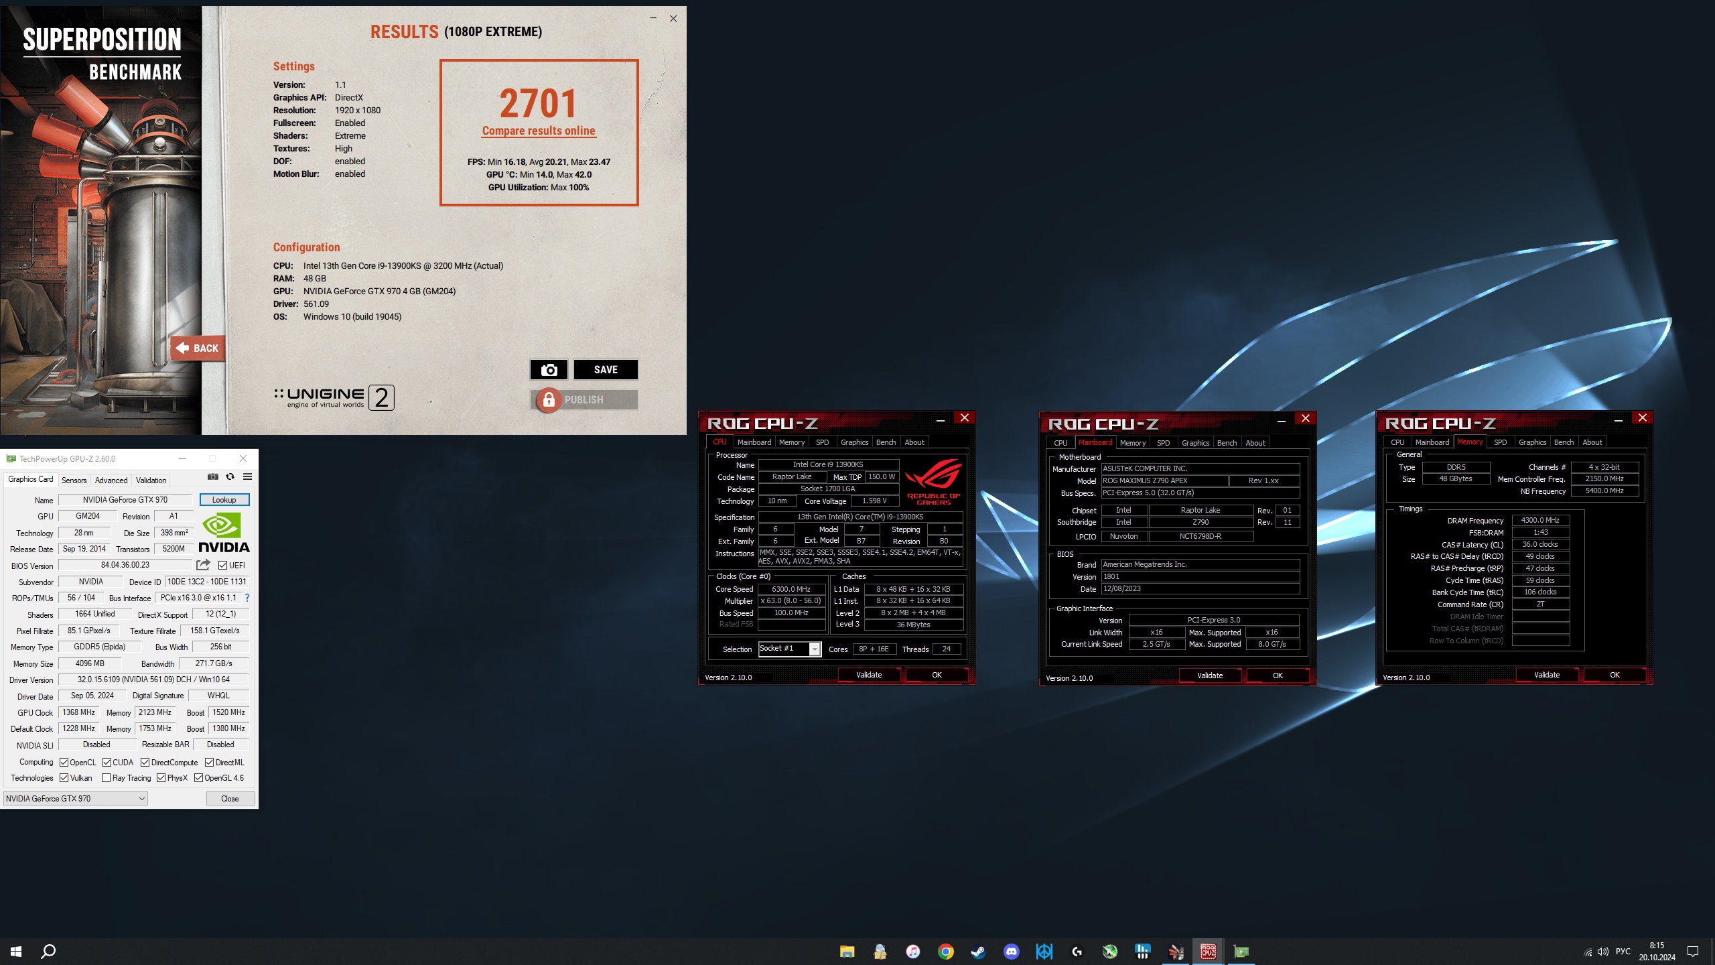Switch to the Validation tab in GPU-Z
The image size is (1715, 965).
coord(151,480)
